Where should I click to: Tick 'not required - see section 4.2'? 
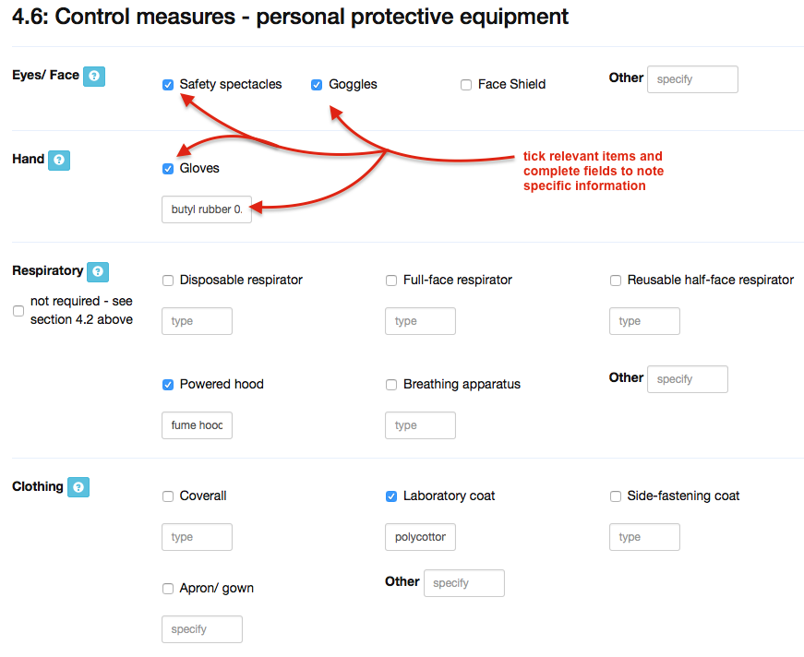click(x=18, y=311)
